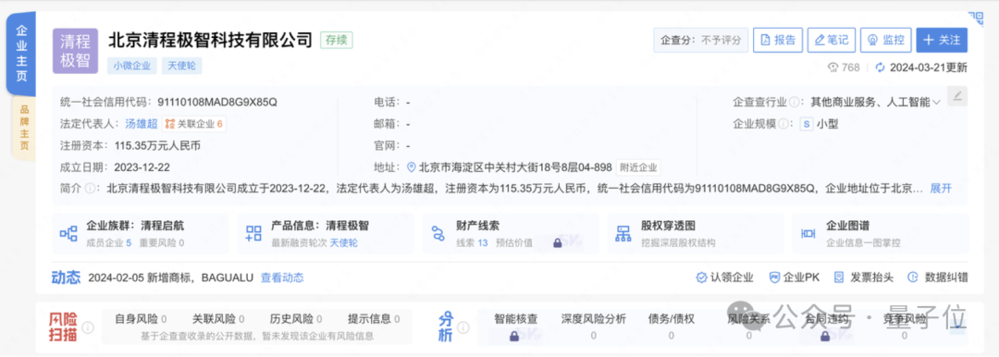Click the 风险扫描 info icon
This screenshot has height=357, width=999.
click(x=88, y=327)
